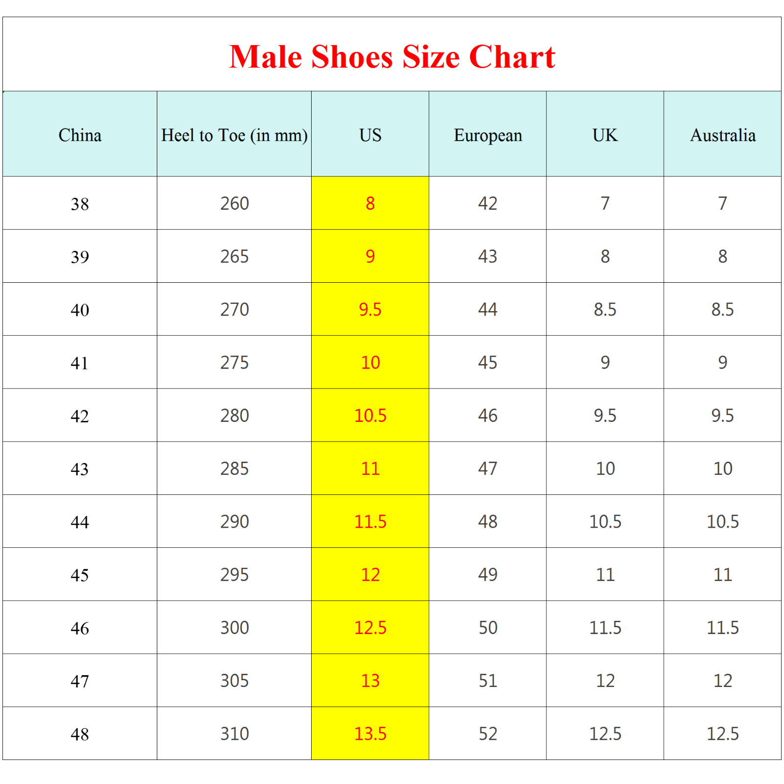Click China size 48 cell
Image resolution: width=784 pixels, height=784 pixels.
point(80,734)
